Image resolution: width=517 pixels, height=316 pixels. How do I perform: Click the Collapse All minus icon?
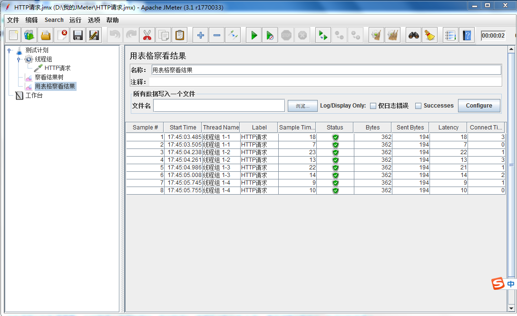[216, 35]
